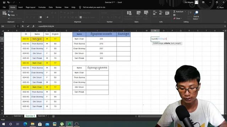Select column N header

pyautogui.click(x=155, y=31)
